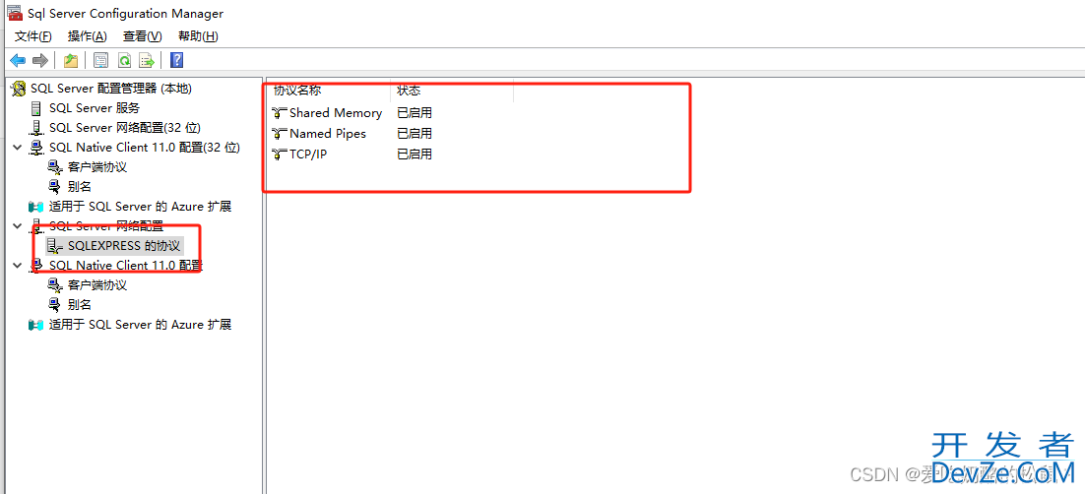Select the Shared Memory protocol row
The width and height of the screenshot is (1085, 494).
(335, 113)
